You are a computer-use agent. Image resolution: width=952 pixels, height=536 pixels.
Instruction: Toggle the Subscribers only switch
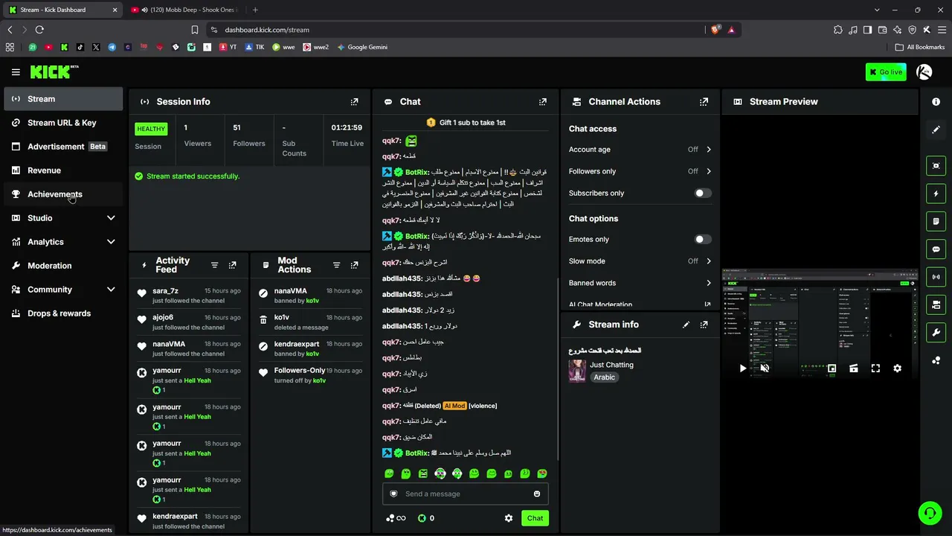[x=702, y=193]
